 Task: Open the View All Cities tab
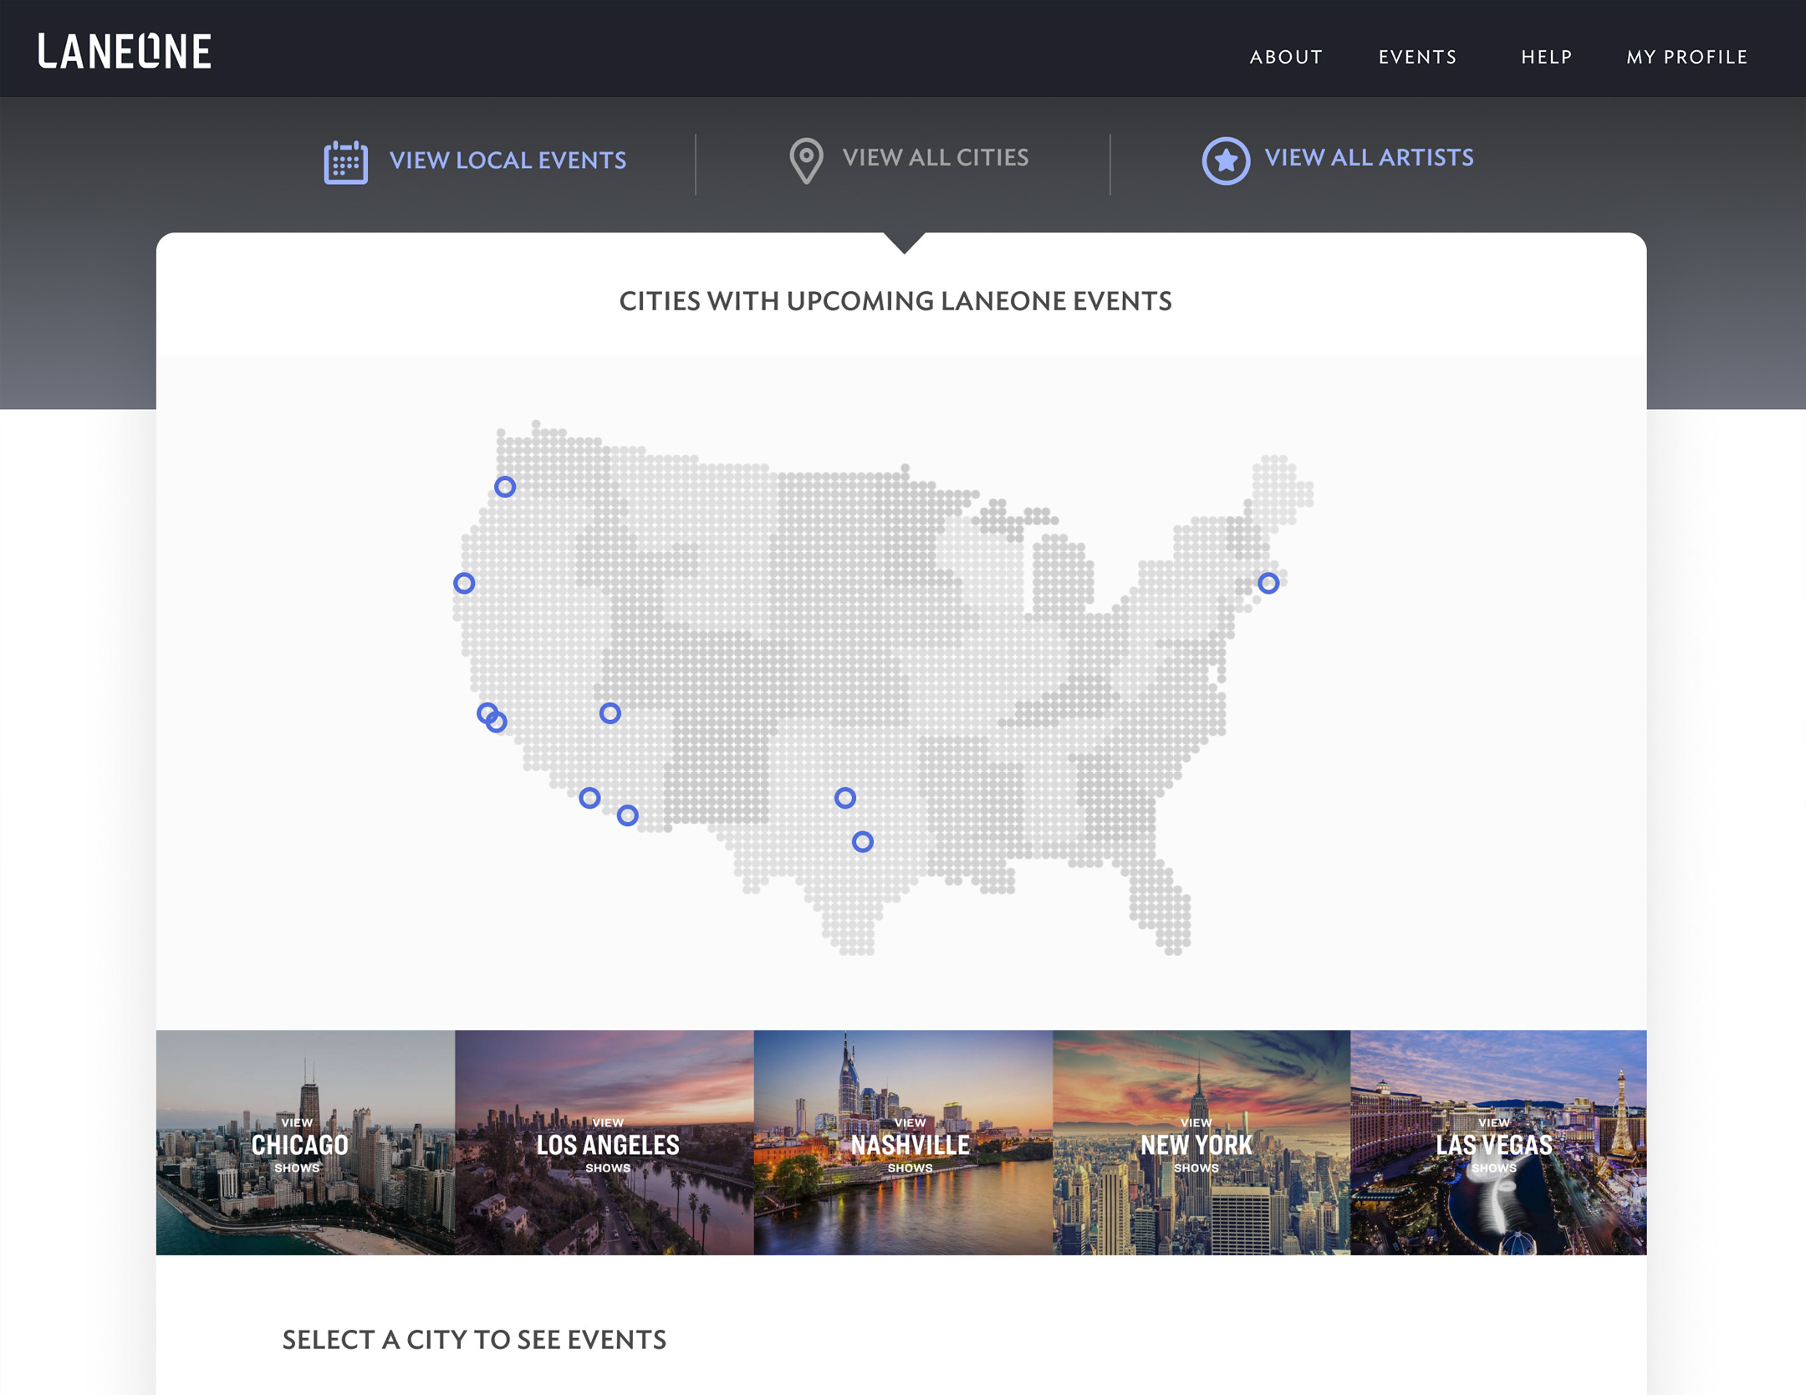(x=935, y=157)
